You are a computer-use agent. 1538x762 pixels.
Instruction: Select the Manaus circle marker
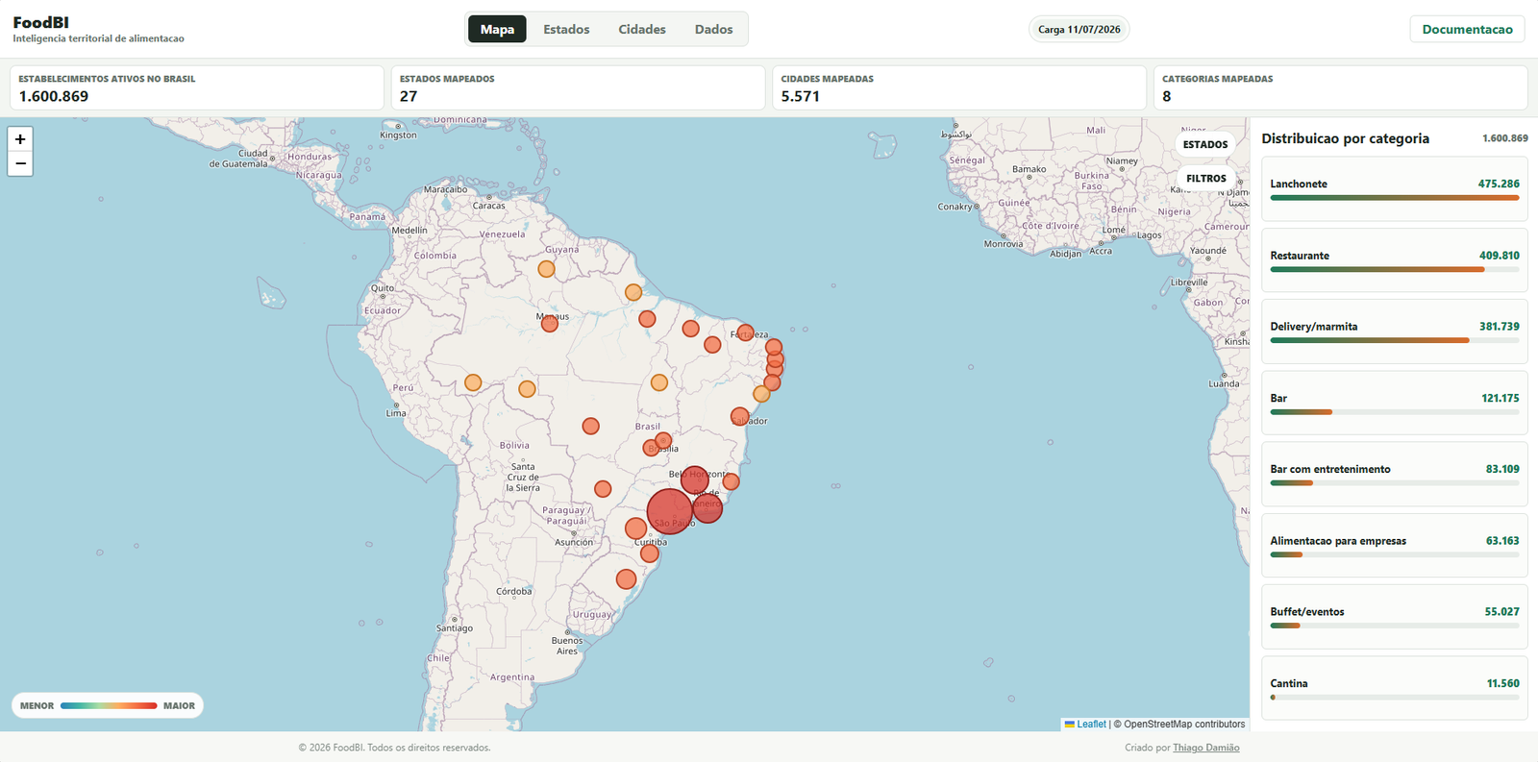pos(550,324)
